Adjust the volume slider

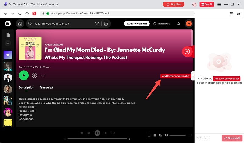[x=178, y=135]
